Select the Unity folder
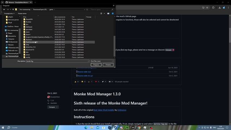The height and width of the screenshot is (130, 231). (27, 44)
